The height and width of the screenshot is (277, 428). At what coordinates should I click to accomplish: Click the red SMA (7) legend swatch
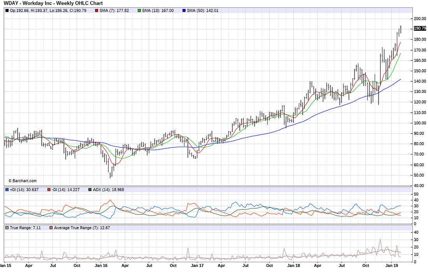[x=96, y=11]
